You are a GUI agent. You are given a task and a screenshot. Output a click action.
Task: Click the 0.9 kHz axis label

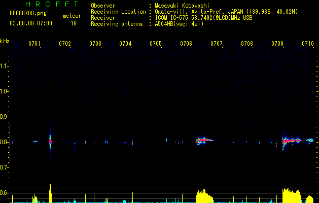coord(4,117)
